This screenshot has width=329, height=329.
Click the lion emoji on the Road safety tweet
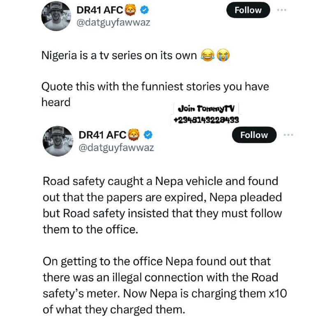[x=134, y=135]
